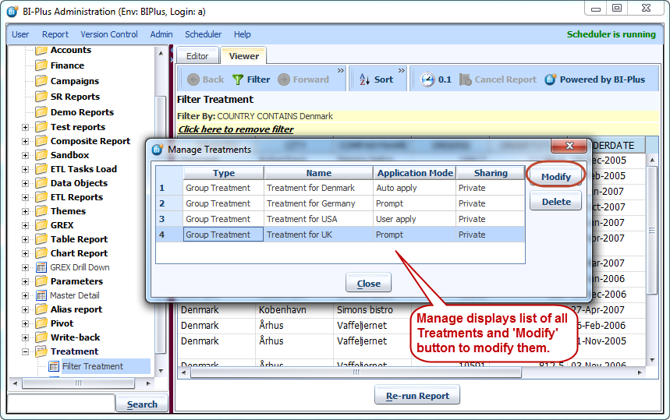670x420 pixels.
Task: Click the 'Click here to remove filter' link
Action: pyautogui.click(x=236, y=129)
